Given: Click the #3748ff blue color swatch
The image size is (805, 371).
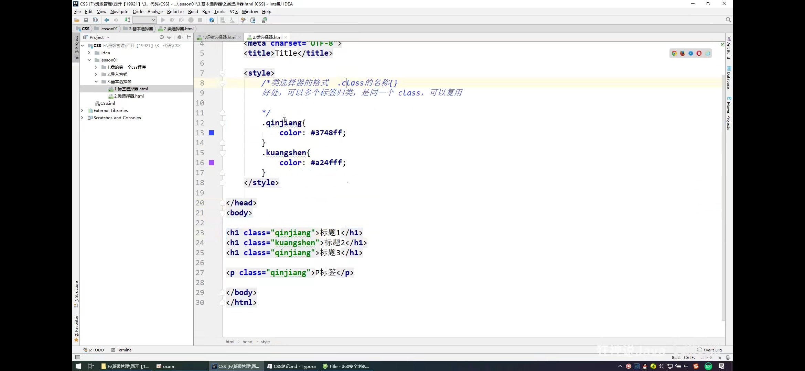Looking at the screenshot, I should click(x=212, y=133).
